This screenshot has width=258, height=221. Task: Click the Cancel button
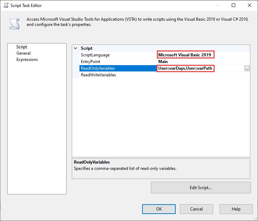(196, 209)
